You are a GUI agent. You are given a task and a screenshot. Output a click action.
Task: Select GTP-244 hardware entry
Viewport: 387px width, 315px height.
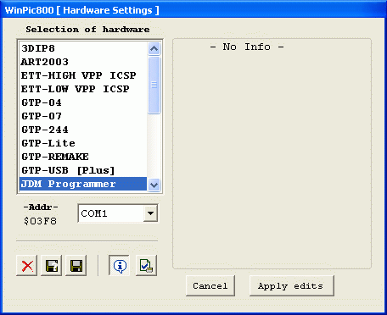pyautogui.click(x=83, y=130)
